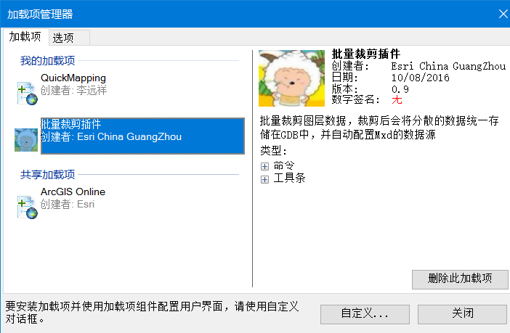Screen dimensions: 510x333
Task: Click the ArcGIS Online add-in icon
Action: (28, 207)
